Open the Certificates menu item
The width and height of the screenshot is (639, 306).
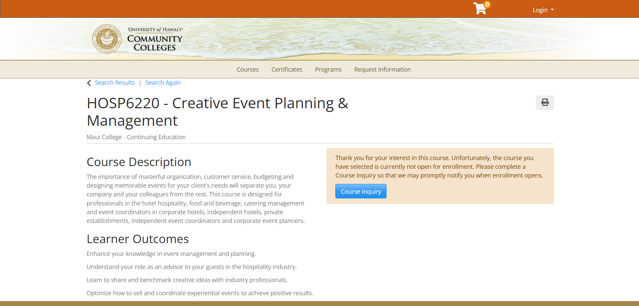pyautogui.click(x=287, y=70)
